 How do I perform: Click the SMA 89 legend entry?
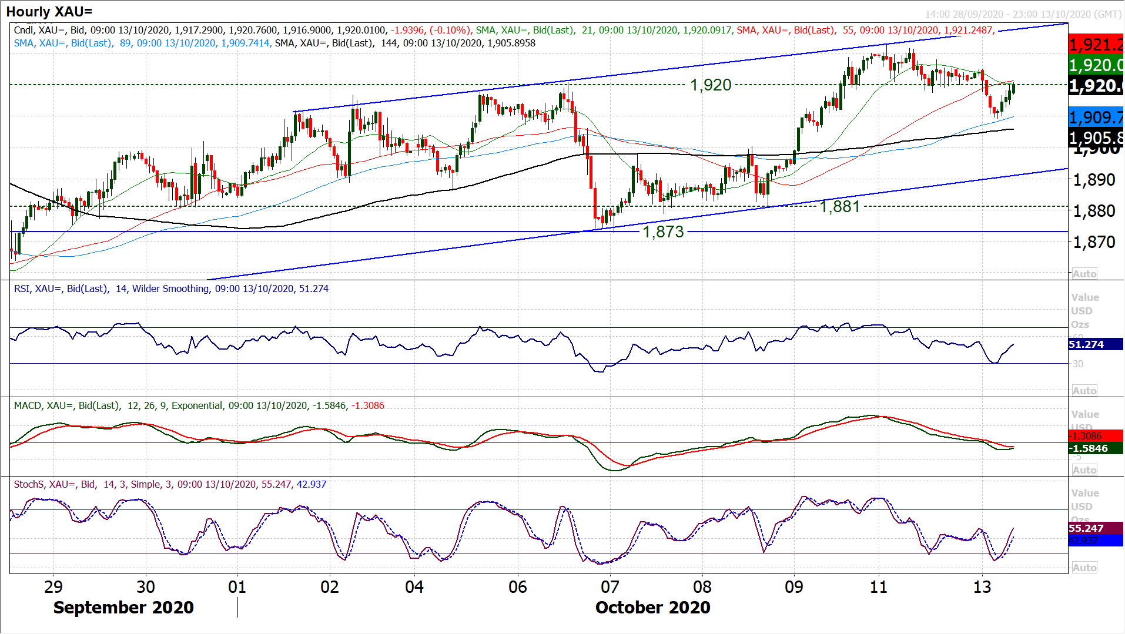142,43
